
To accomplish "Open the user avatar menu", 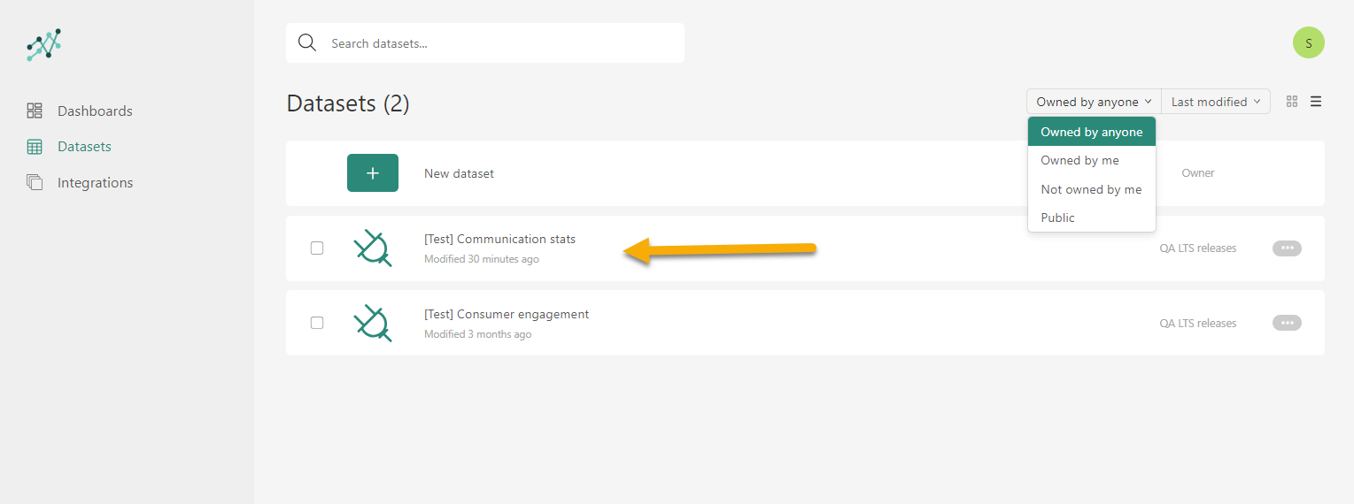I will tap(1308, 43).
